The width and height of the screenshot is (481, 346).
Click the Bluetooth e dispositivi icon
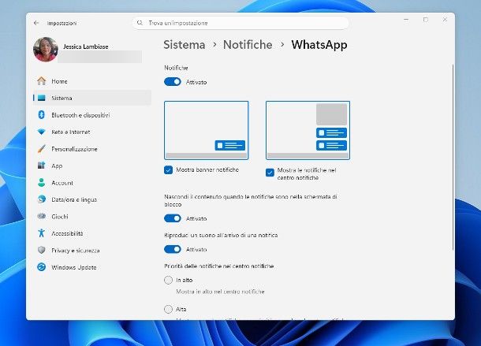[x=42, y=115]
